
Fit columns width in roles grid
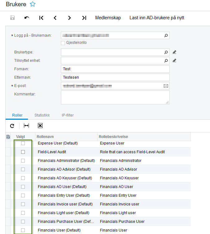[x=26, y=126]
